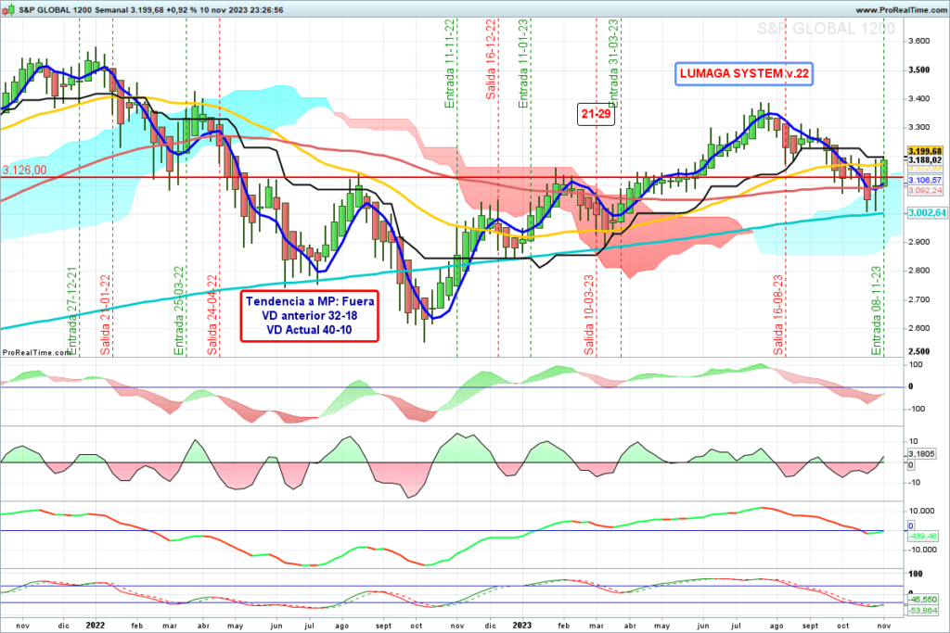This screenshot has height=633, width=950.
Task: Click the 2.700 price axis label
Action: (919, 299)
